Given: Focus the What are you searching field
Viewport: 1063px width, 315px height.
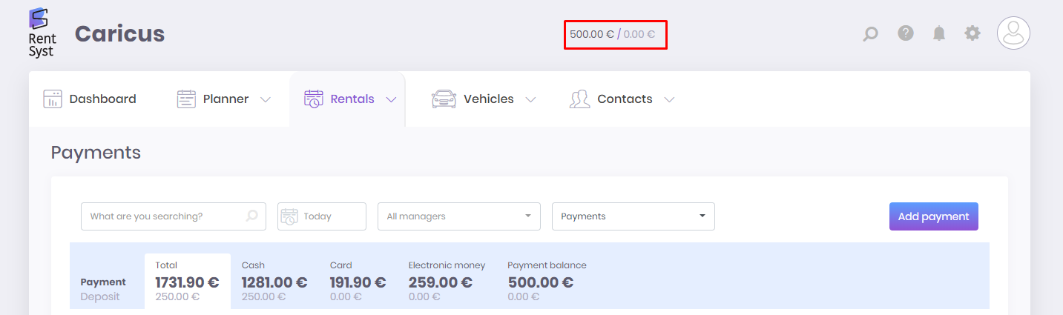Looking at the screenshot, I should pos(172,216).
